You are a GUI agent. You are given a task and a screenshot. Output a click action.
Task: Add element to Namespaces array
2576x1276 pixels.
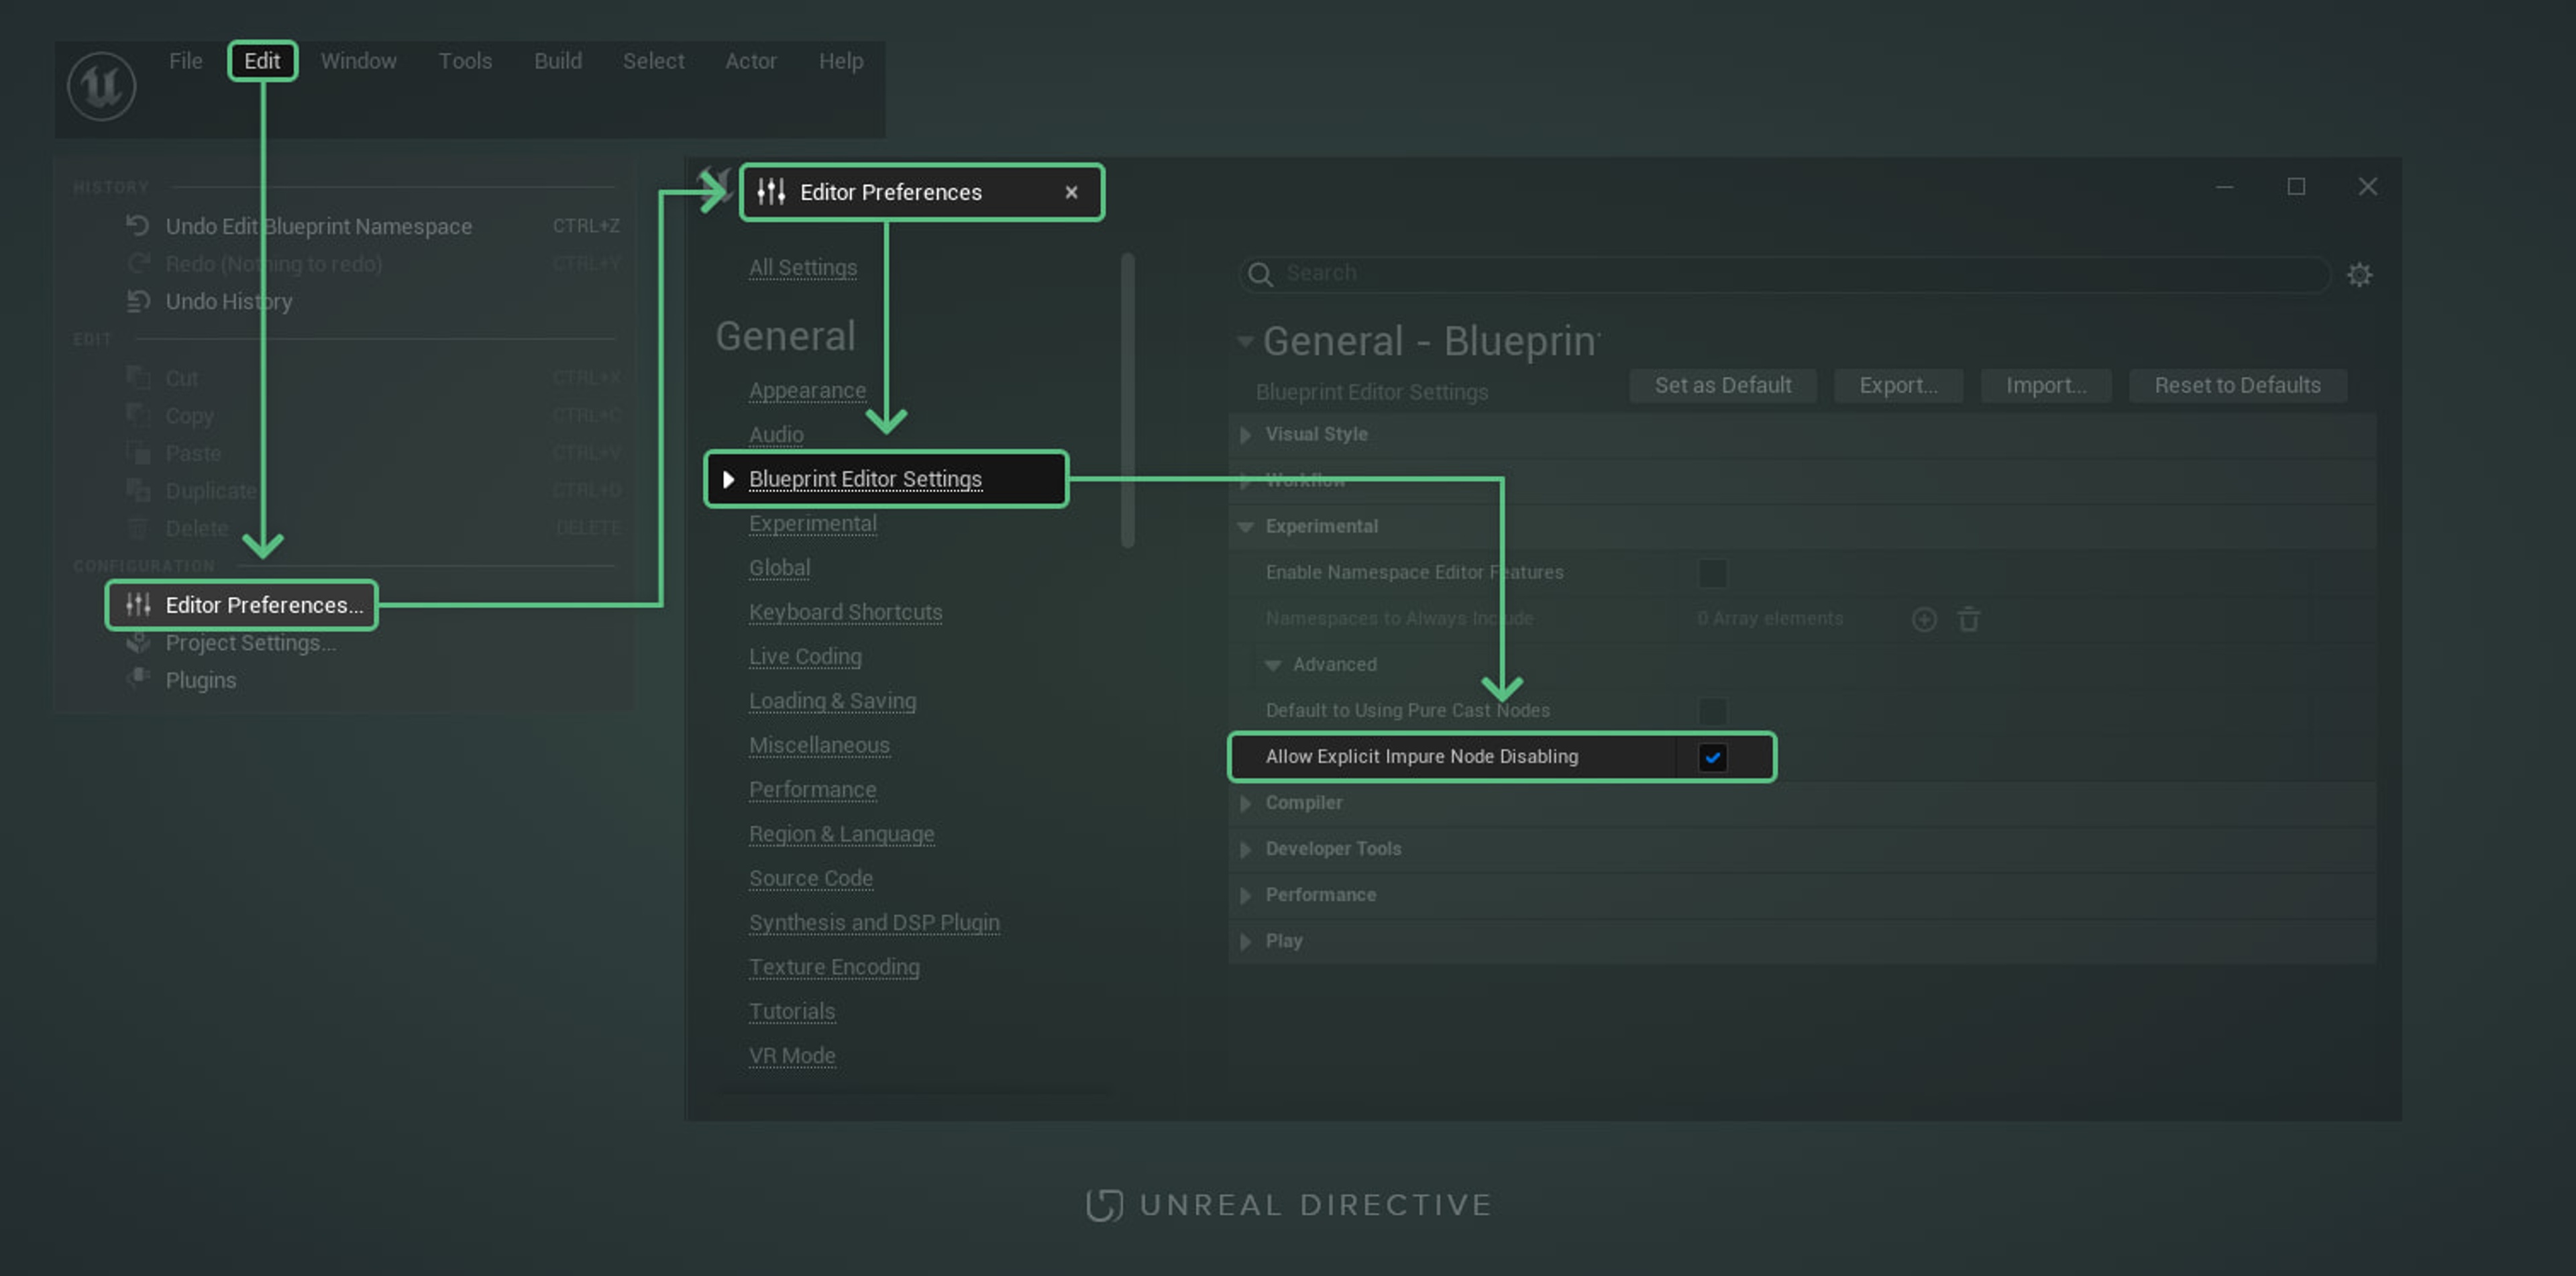pyautogui.click(x=1923, y=619)
